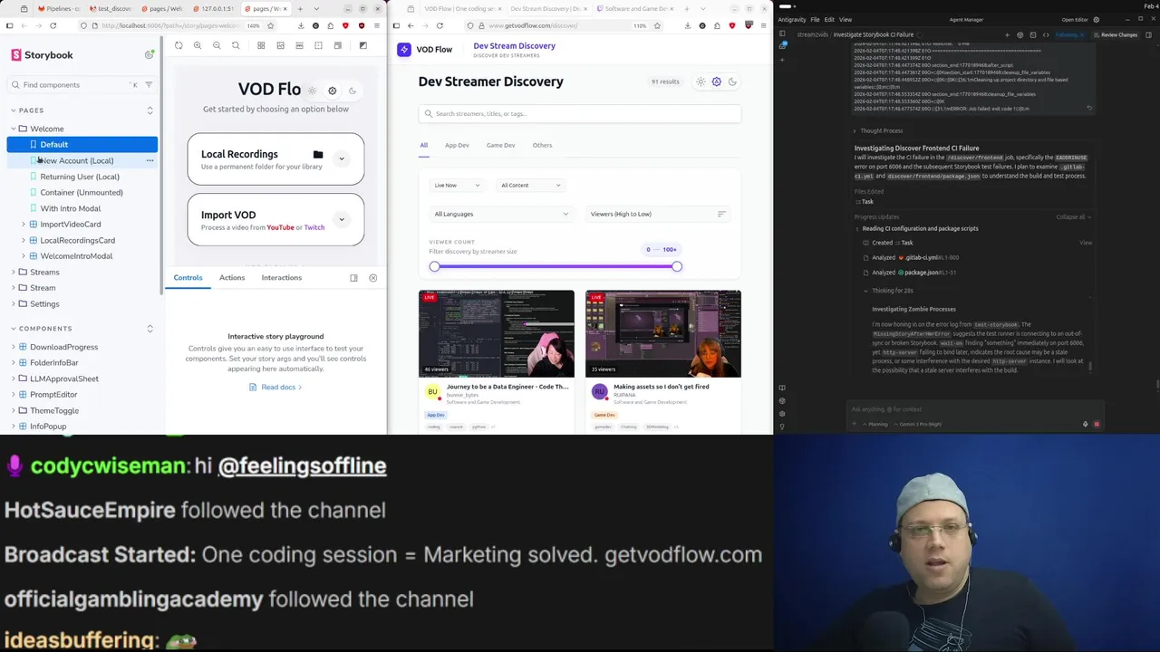Expand the ImportVideoCard tree node
The width and height of the screenshot is (1160, 652).
click(24, 225)
